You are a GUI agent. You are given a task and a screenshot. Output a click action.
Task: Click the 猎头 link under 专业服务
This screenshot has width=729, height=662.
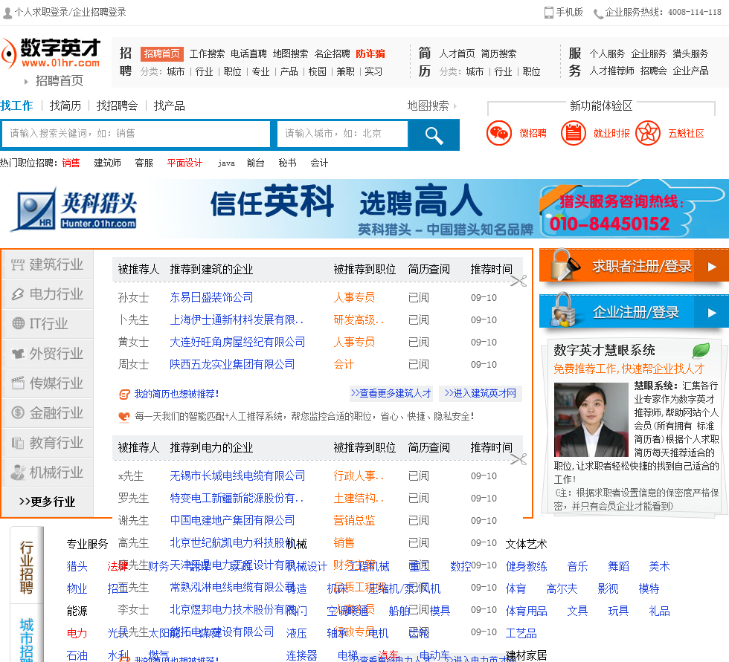click(77, 566)
